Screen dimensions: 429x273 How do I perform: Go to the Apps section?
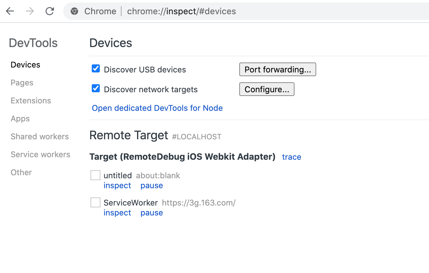tap(20, 119)
